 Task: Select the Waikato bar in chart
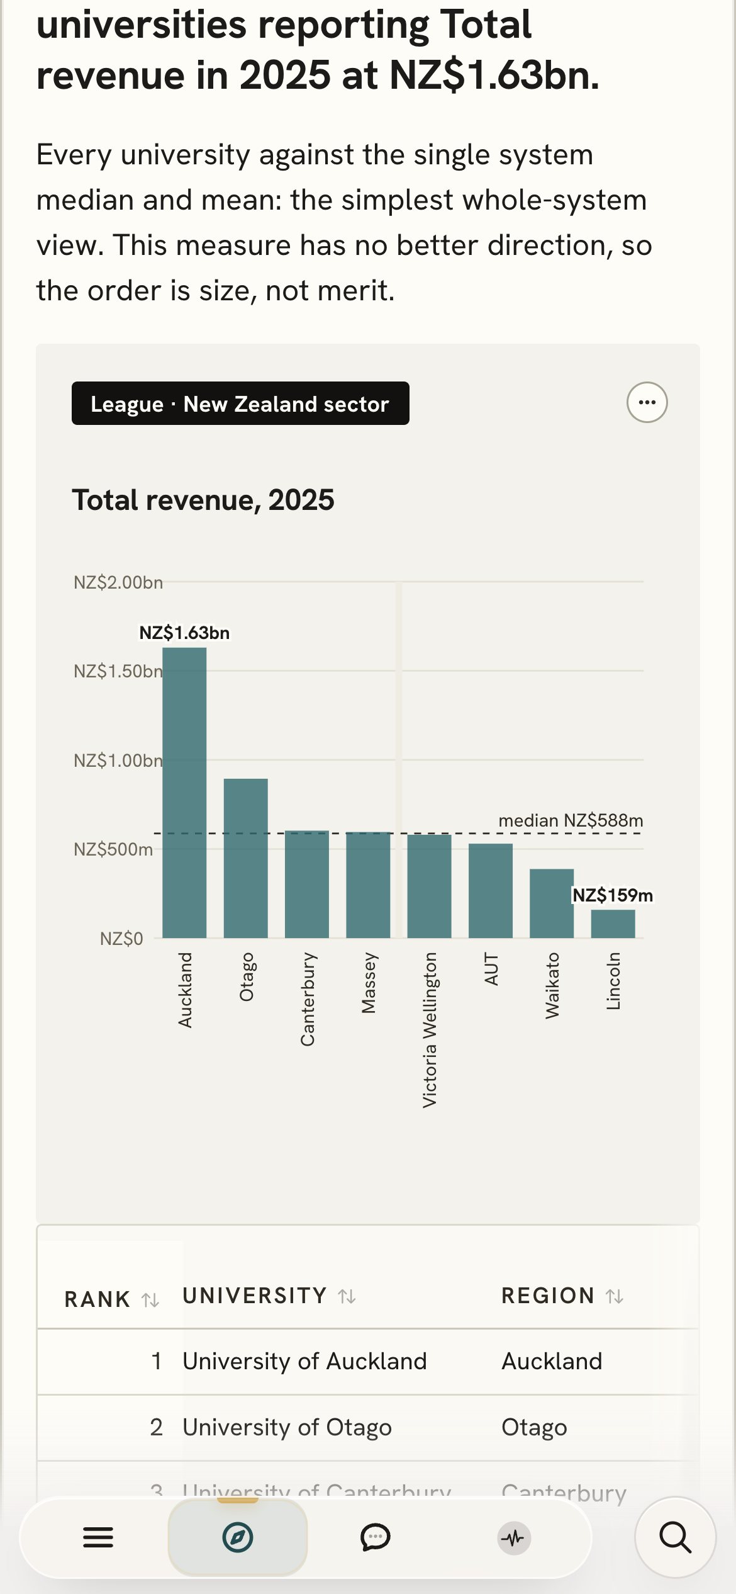[x=552, y=903]
